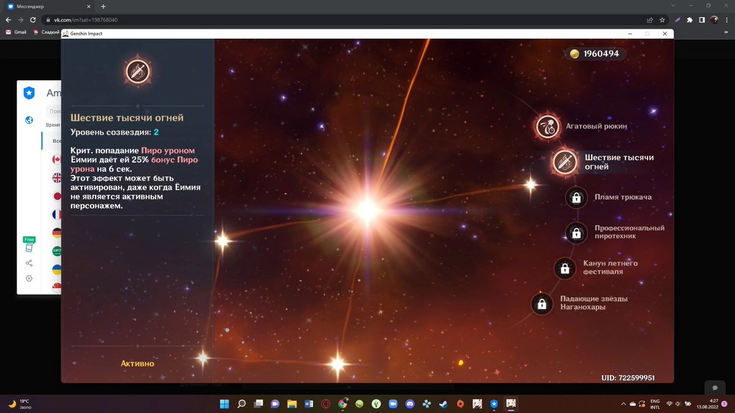Open the Chrome profile avatar
735x413 pixels.
714,20
